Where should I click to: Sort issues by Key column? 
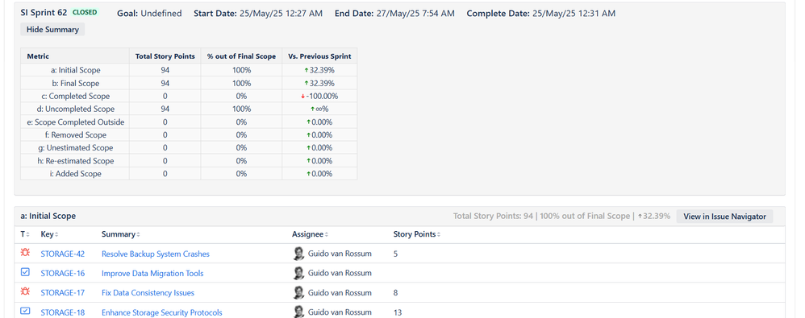click(x=49, y=234)
